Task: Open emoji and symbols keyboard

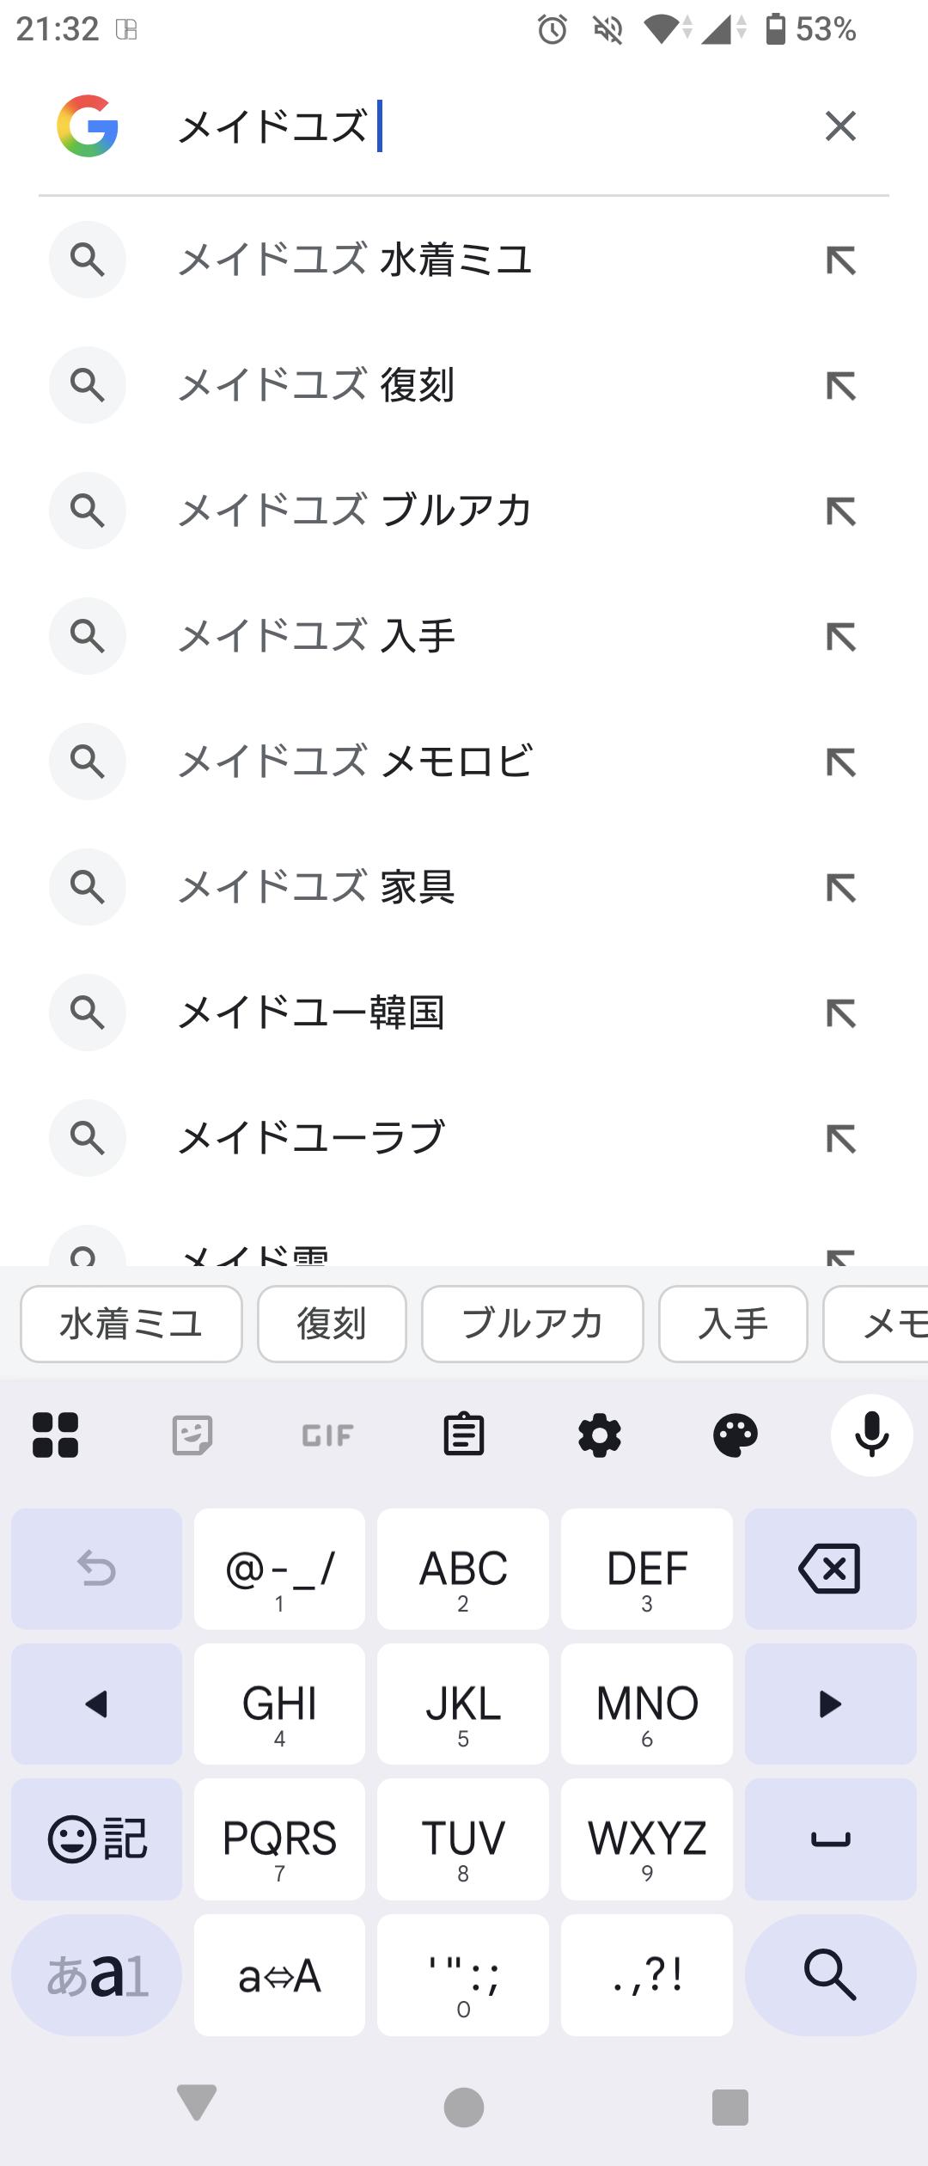Action: tap(96, 1839)
